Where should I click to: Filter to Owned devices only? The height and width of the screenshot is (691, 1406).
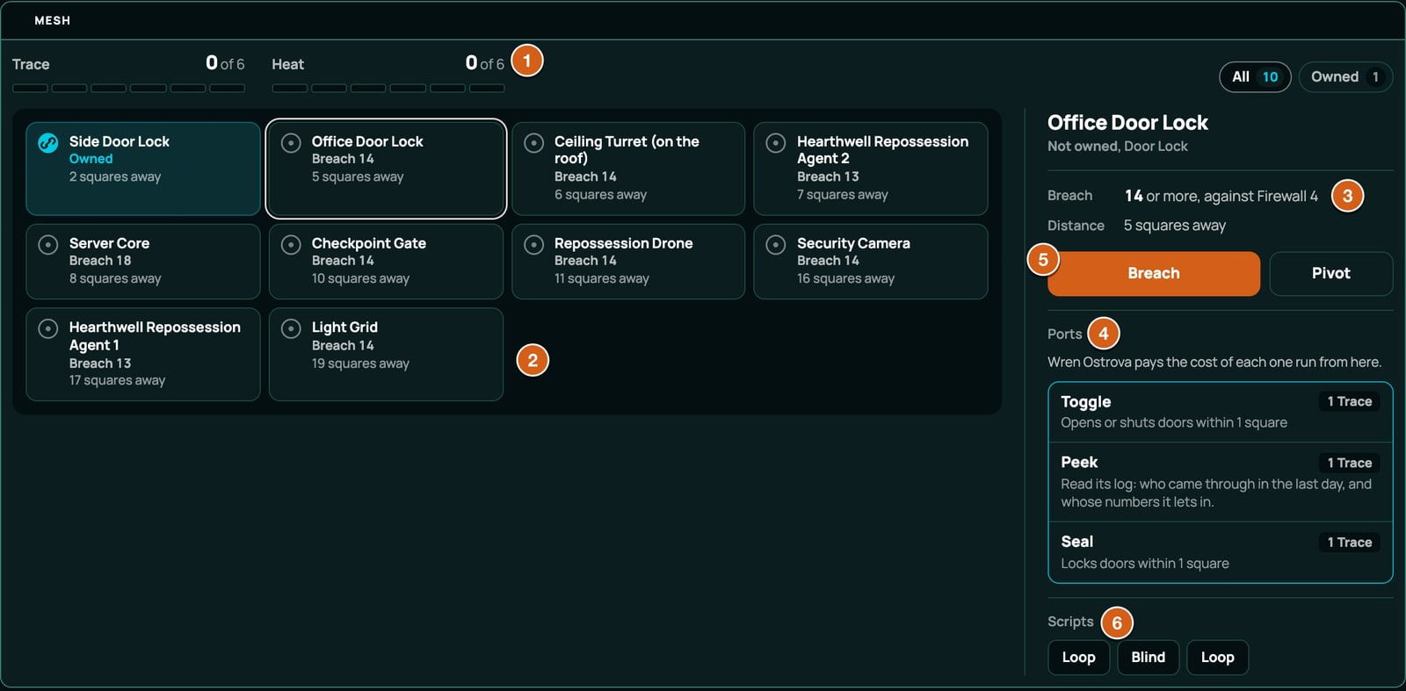coord(1345,76)
